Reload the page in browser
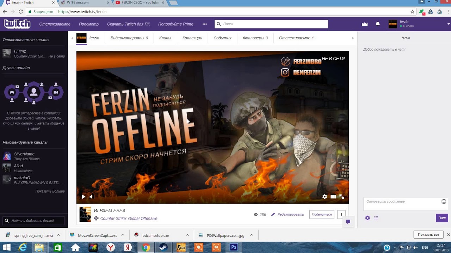 pos(21,12)
